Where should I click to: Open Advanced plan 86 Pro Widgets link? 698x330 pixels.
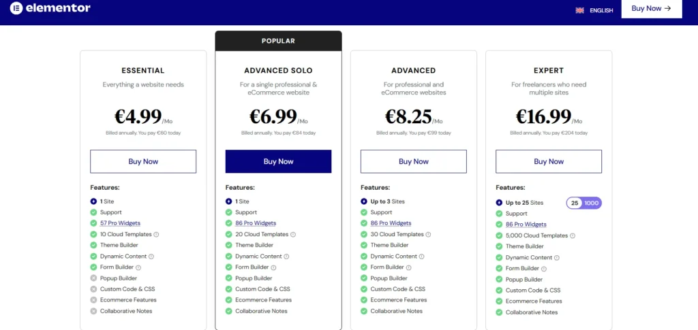pos(391,223)
